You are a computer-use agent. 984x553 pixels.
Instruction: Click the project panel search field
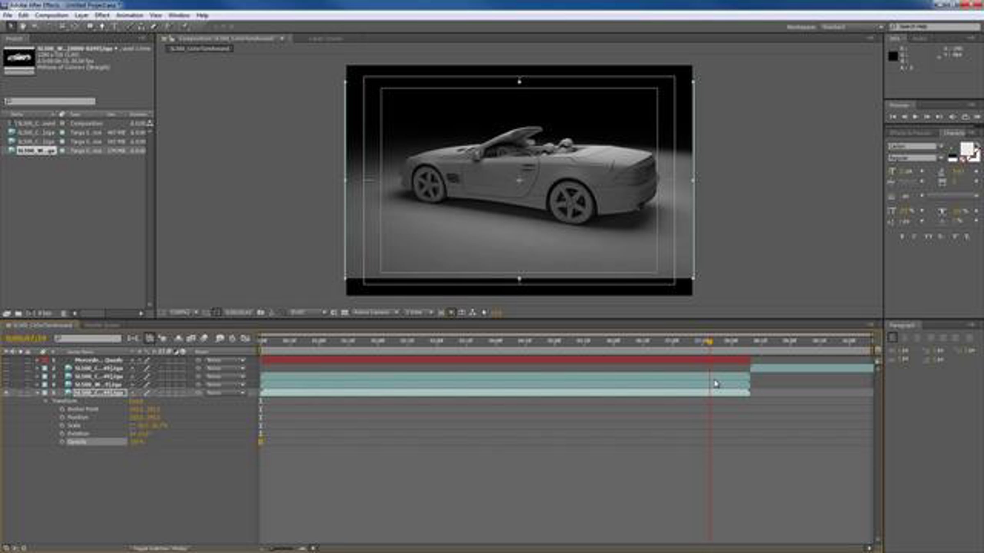click(x=50, y=101)
